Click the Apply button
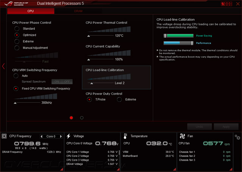 pos(226,127)
